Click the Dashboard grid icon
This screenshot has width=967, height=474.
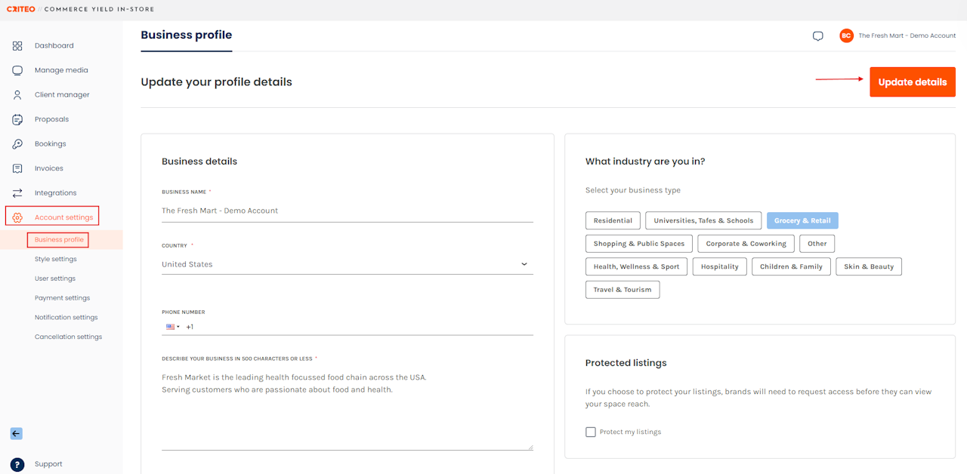tap(17, 46)
